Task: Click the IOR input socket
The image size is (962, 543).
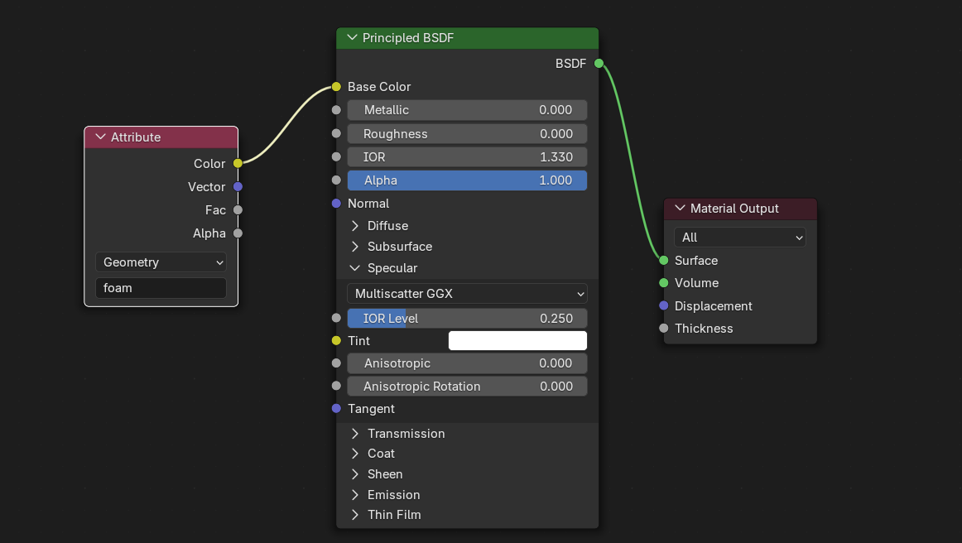Action: coord(336,156)
